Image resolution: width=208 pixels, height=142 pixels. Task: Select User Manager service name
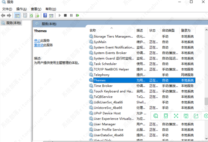[104, 124]
